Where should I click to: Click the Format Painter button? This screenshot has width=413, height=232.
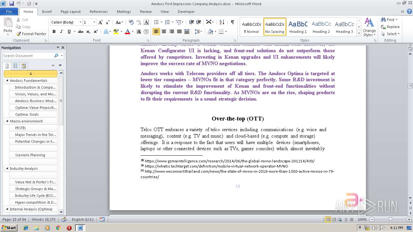[x=31, y=34]
